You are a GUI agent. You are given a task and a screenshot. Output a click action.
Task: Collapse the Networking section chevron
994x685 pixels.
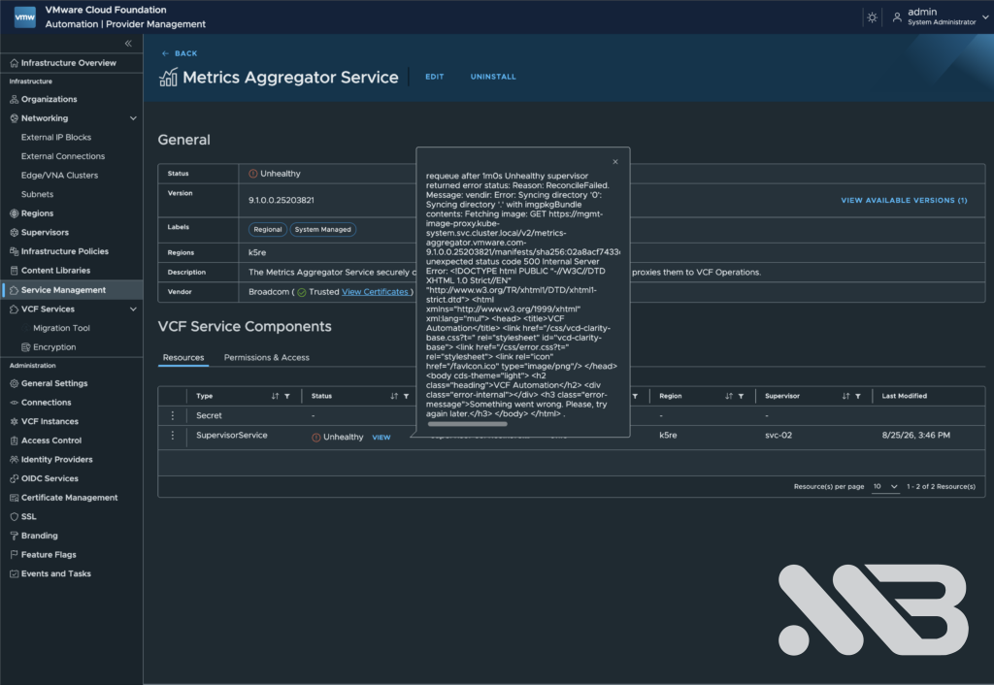point(133,117)
